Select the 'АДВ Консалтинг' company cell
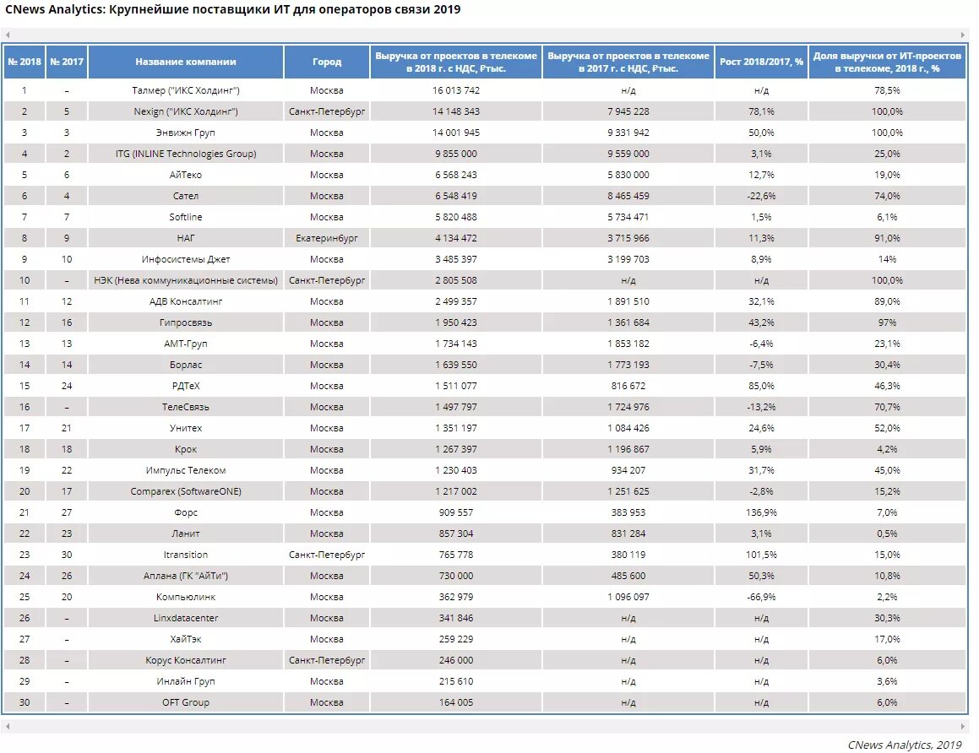This screenshot has height=753, width=979. coord(186,301)
